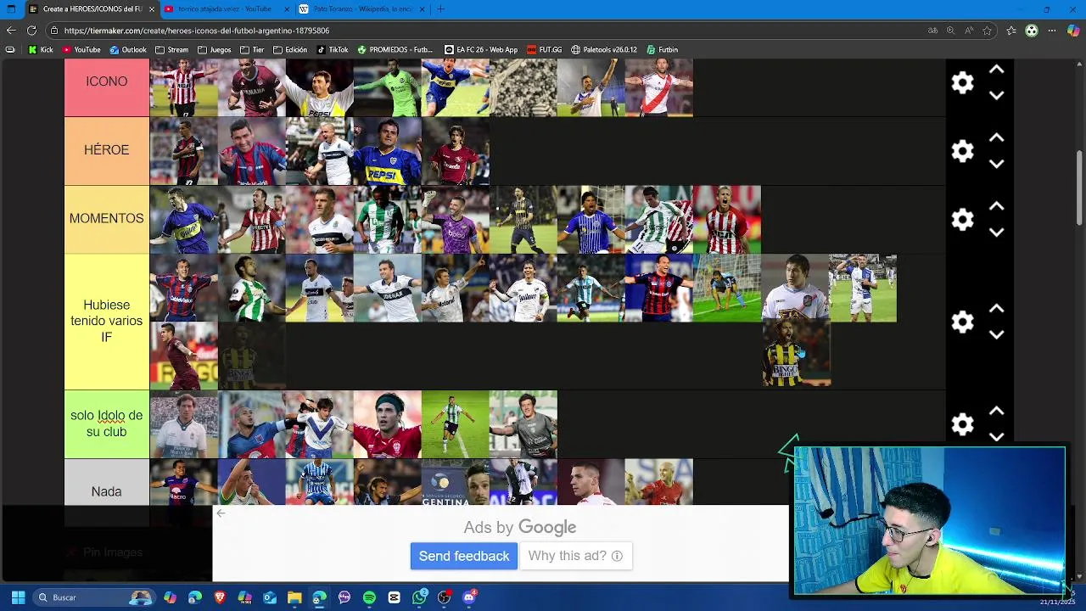The image size is (1086, 611).
Task: Reload the page with refresh icon
Action: click(31, 31)
